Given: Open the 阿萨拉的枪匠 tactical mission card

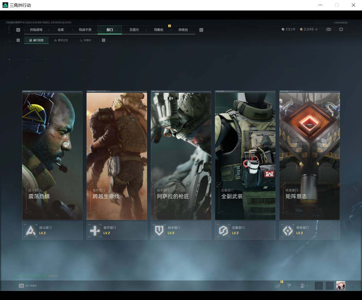Looking at the screenshot, I should (181, 156).
